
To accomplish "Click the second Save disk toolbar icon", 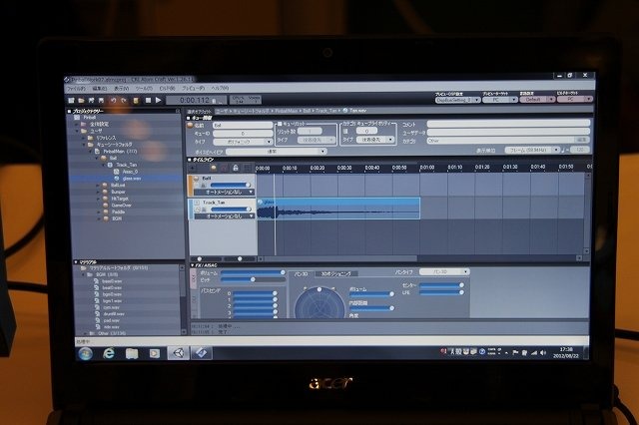I will pyautogui.click(x=101, y=100).
